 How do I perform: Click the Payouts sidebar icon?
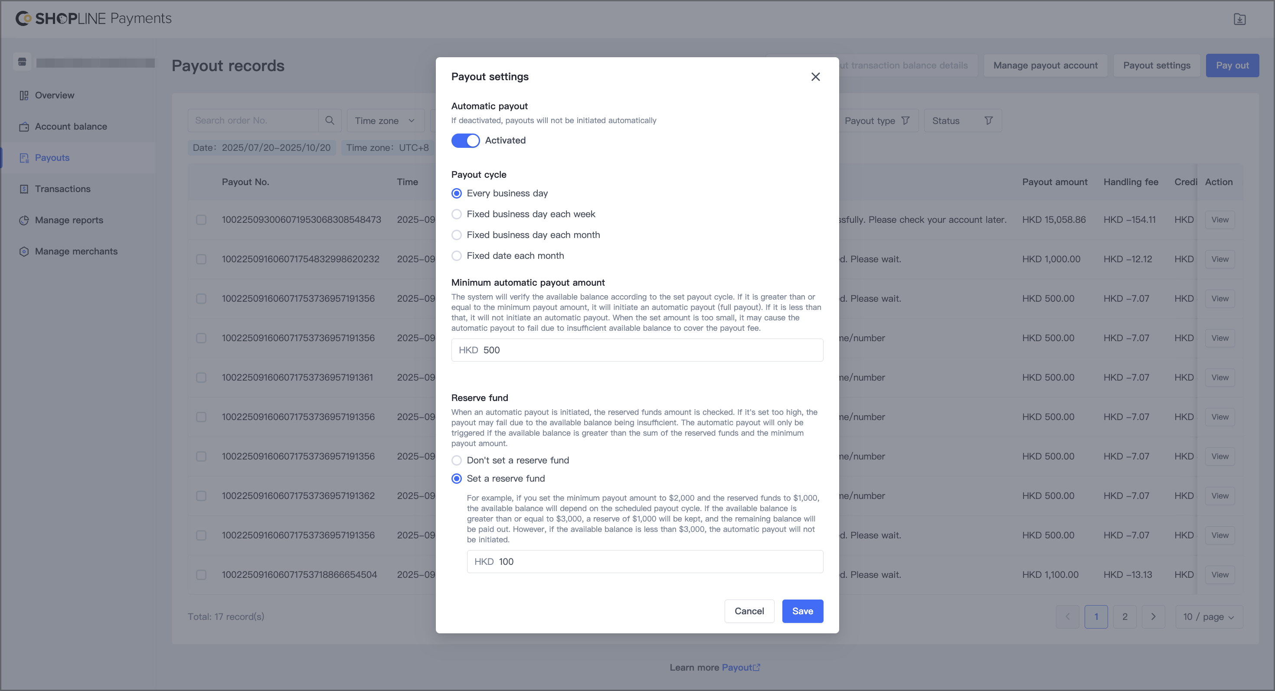(x=24, y=158)
